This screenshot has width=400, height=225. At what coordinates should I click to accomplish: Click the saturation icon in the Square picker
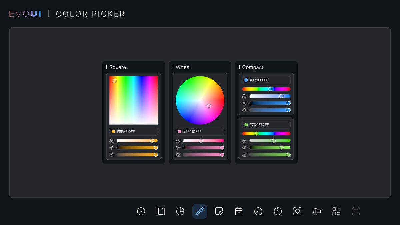pyautogui.click(x=111, y=140)
